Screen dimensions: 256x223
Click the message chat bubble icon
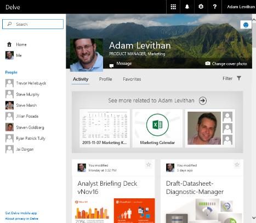point(111,66)
